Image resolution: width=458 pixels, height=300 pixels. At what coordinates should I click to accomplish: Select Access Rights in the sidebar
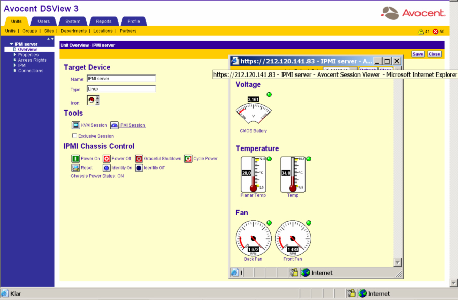[32, 60]
